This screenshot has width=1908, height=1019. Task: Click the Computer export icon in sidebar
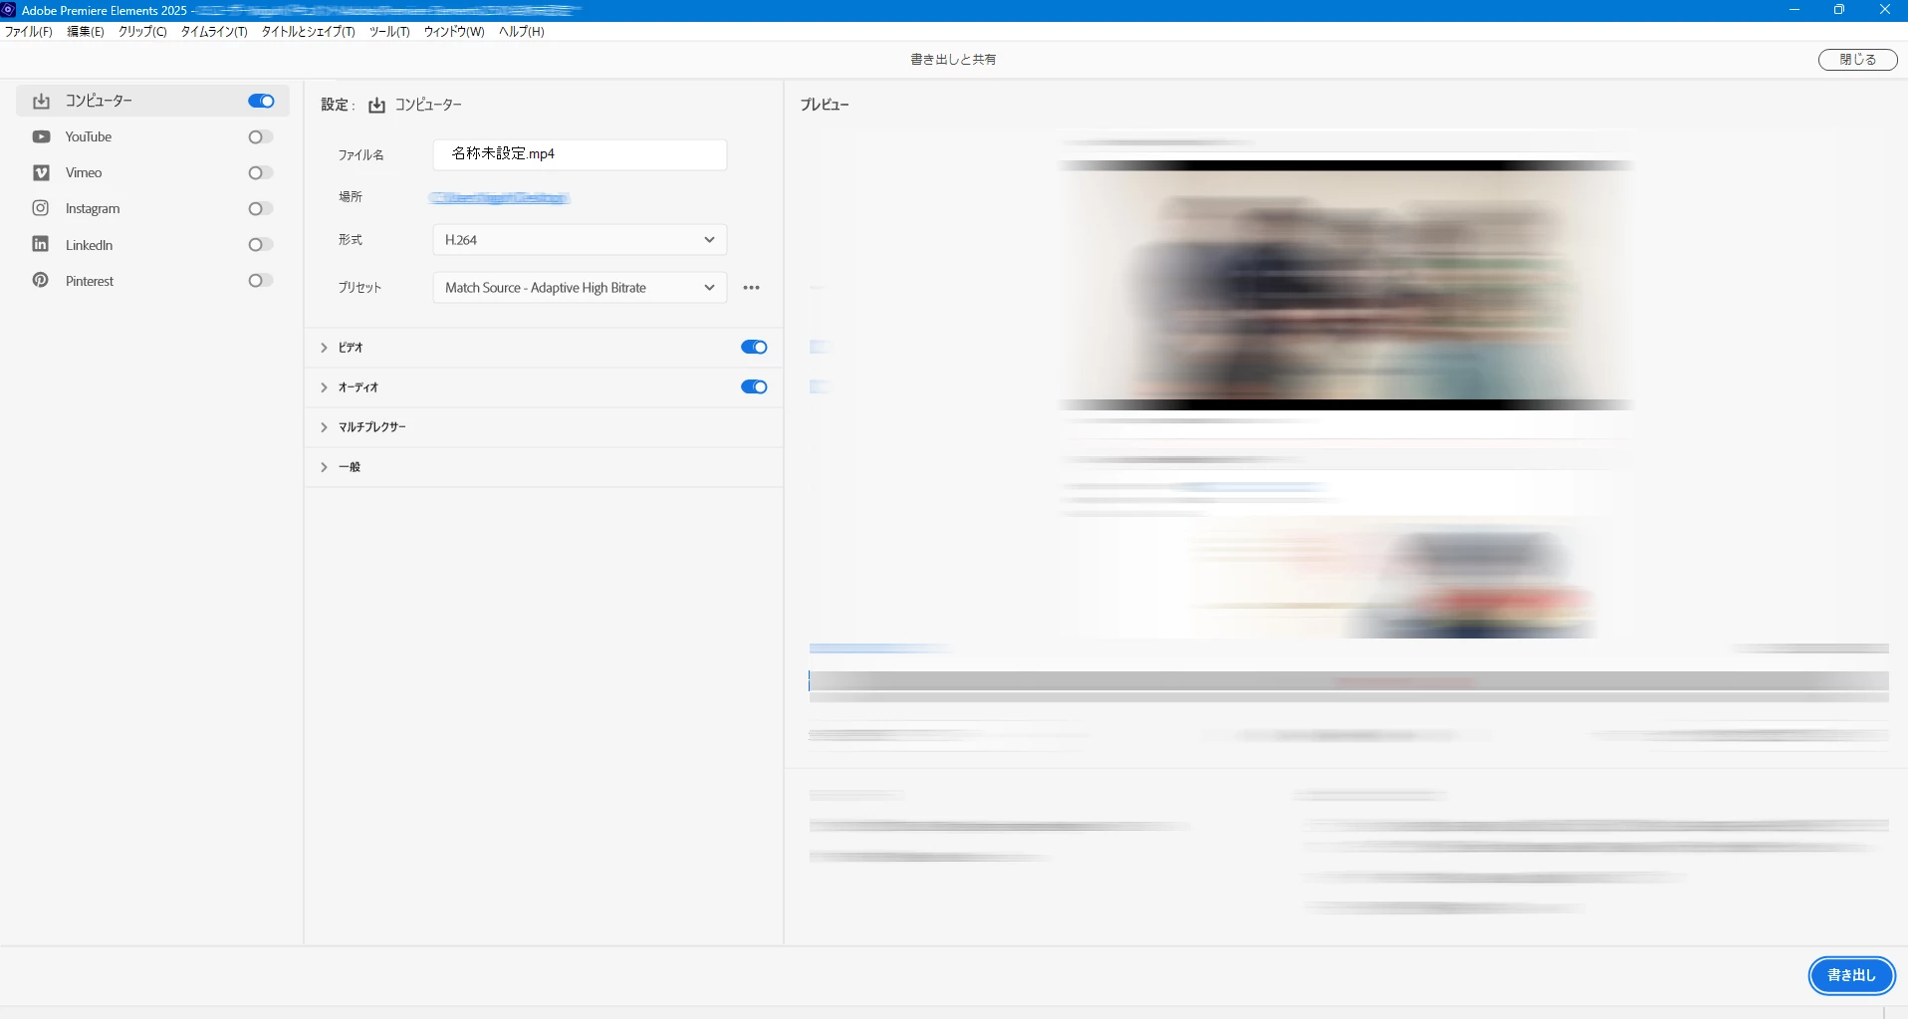pos(41,101)
